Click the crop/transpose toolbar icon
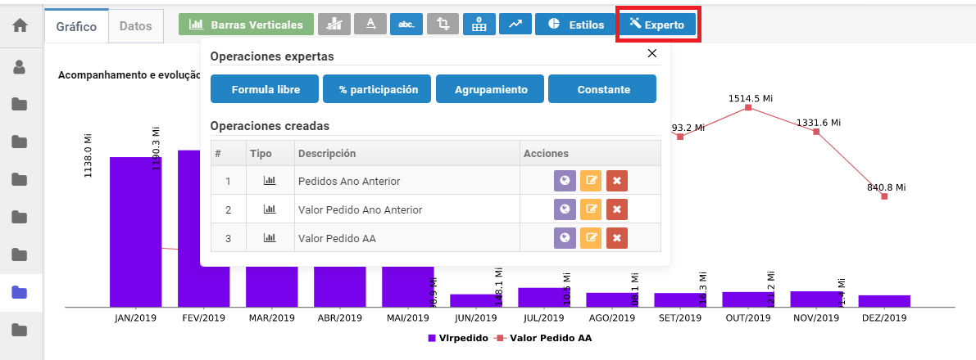 point(443,25)
